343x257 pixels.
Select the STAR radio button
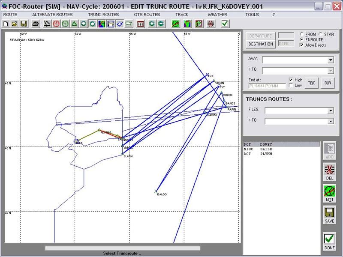click(x=321, y=34)
